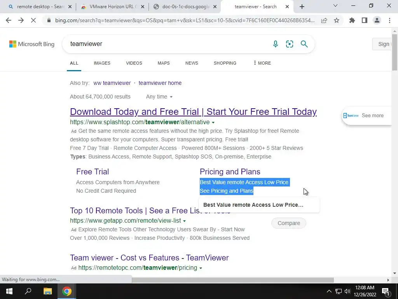Expand splashtop.com URL dropdown arrow

click(213, 123)
